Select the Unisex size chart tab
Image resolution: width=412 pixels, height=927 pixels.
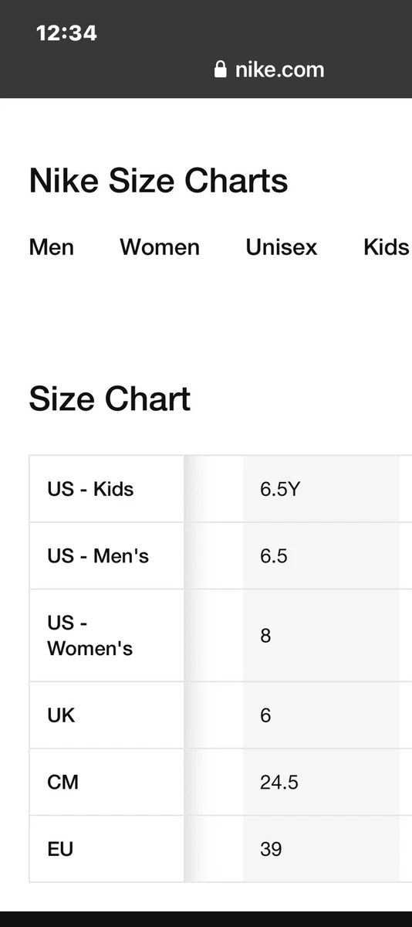point(282,247)
